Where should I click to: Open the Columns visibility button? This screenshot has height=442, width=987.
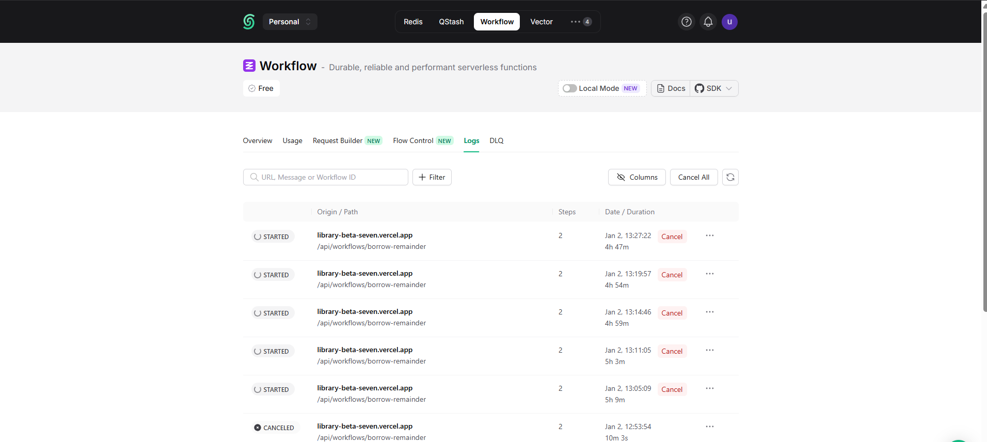pyautogui.click(x=637, y=177)
